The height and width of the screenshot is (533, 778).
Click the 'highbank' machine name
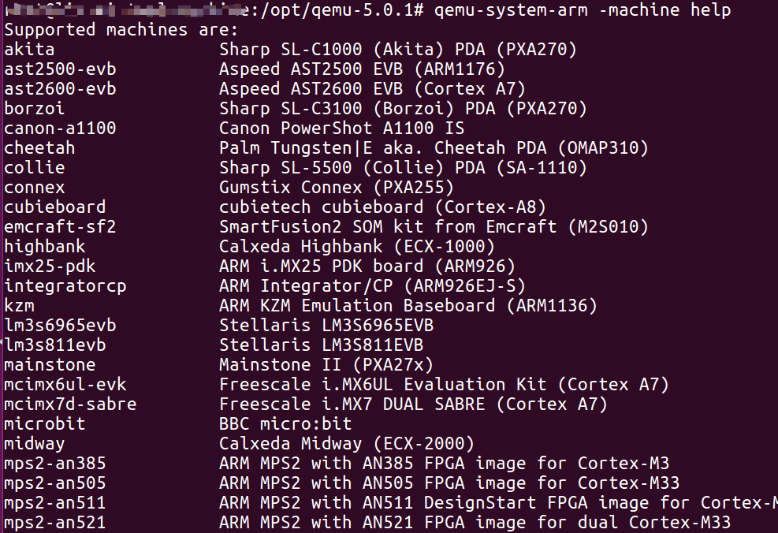pos(45,247)
